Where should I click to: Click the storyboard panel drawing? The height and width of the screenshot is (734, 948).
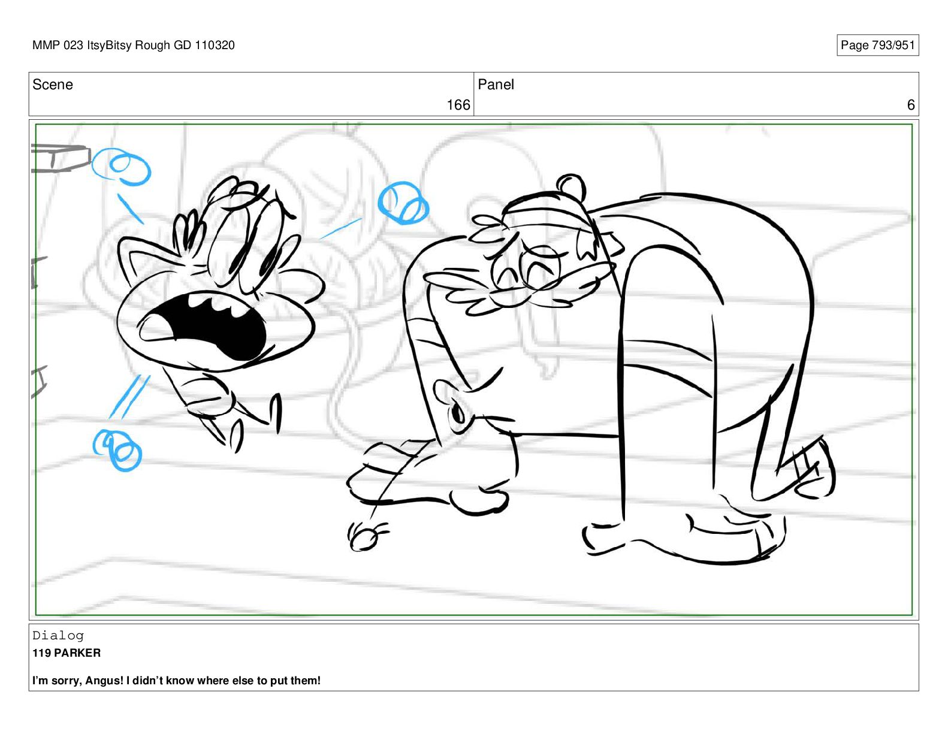tap(473, 370)
